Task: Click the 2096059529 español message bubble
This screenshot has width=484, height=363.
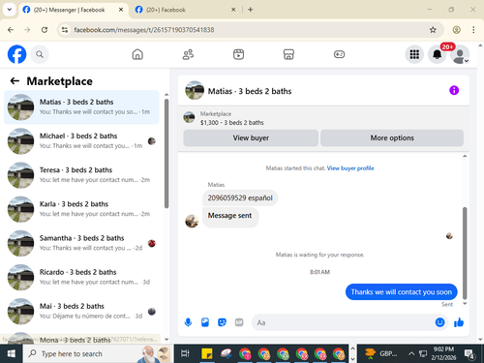Action: [240, 197]
